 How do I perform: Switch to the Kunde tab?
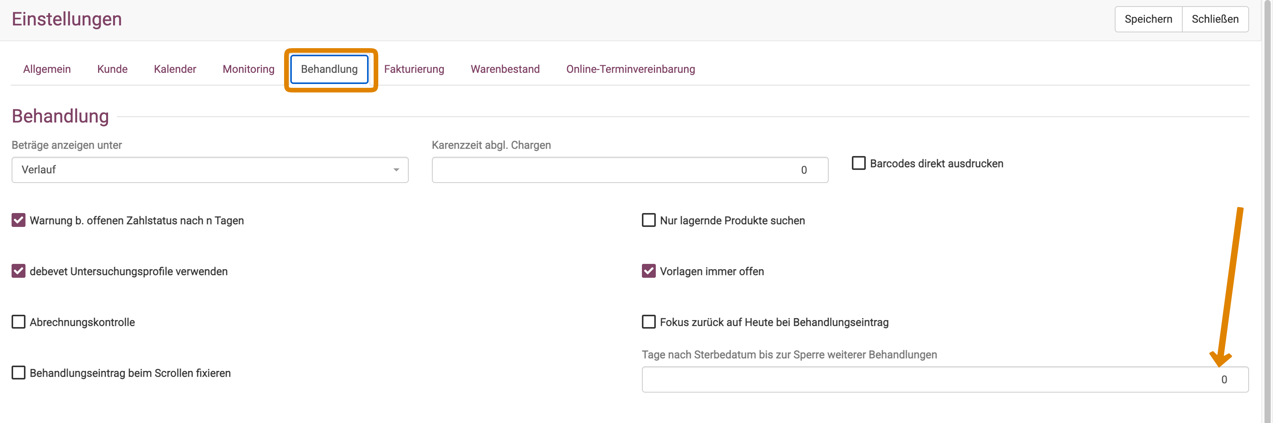tap(112, 69)
